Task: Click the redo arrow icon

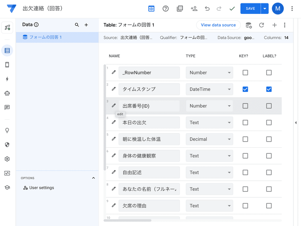Action: (x=219, y=8)
